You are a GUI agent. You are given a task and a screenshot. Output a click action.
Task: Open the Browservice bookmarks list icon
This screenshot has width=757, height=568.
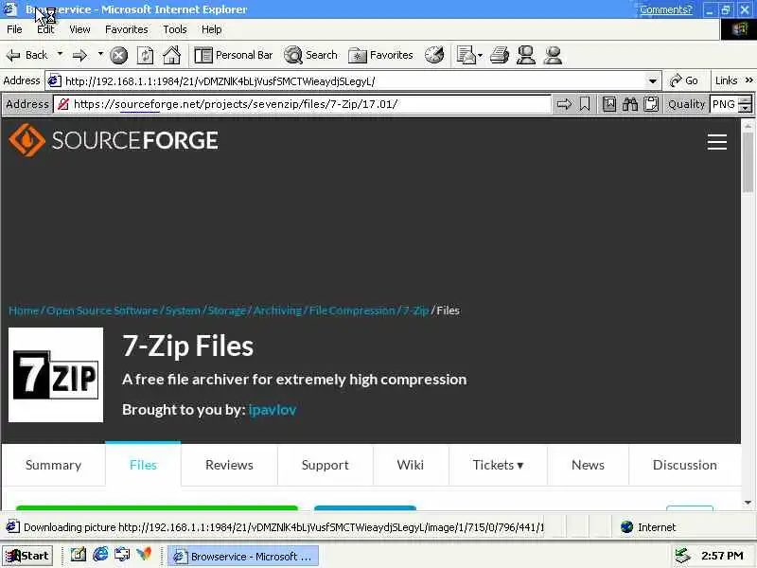tap(609, 104)
